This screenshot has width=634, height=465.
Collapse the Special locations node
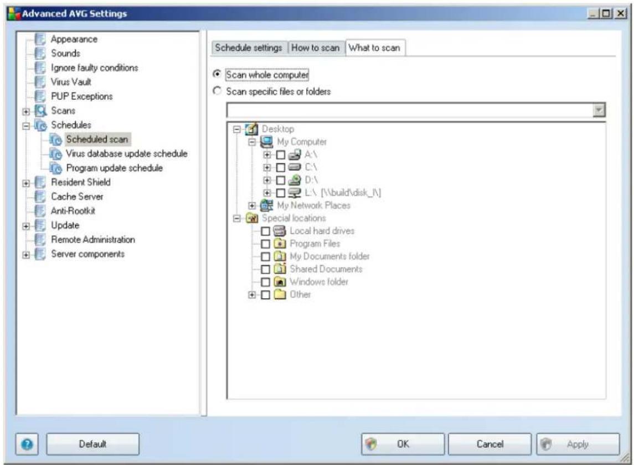point(237,218)
